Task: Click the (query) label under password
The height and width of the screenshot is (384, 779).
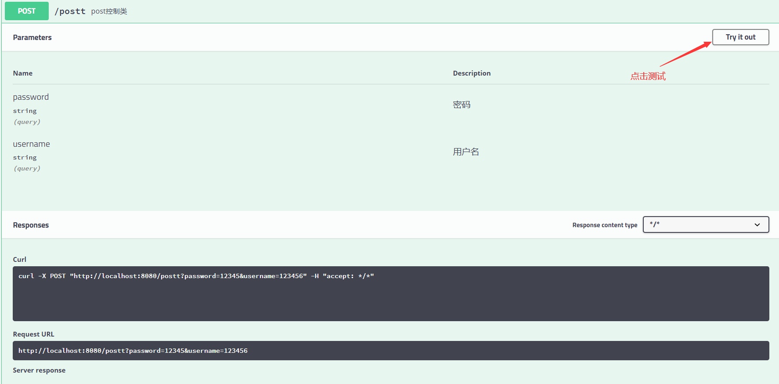Action: pos(27,122)
